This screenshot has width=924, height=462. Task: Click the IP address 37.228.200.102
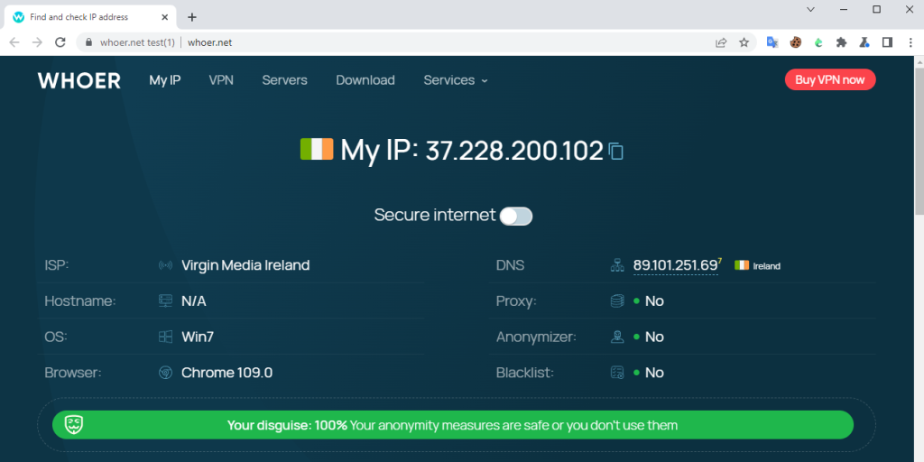tap(514, 151)
